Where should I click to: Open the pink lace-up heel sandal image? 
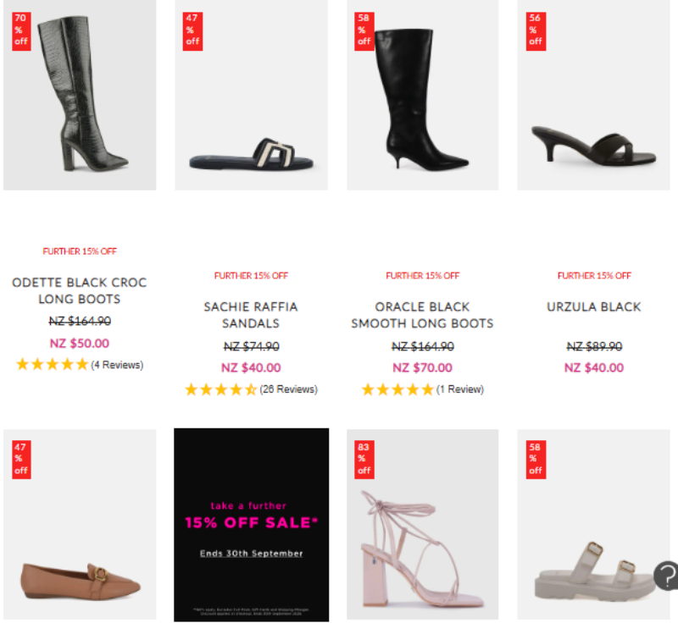(x=422, y=542)
